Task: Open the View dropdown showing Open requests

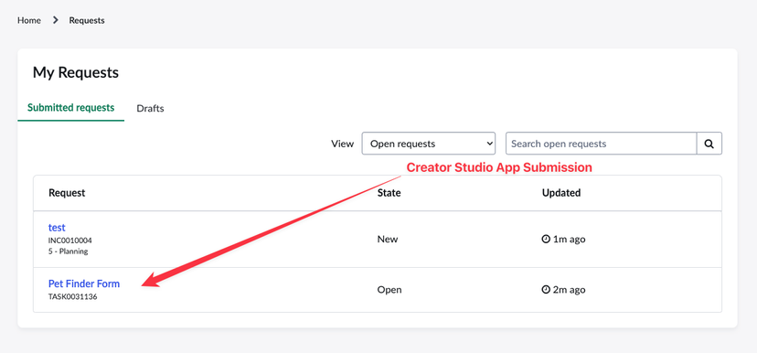Action: pos(429,144)
